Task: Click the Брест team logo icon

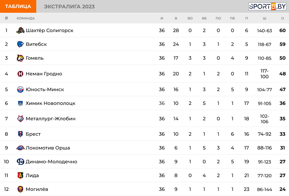Action: click(20, 134)
